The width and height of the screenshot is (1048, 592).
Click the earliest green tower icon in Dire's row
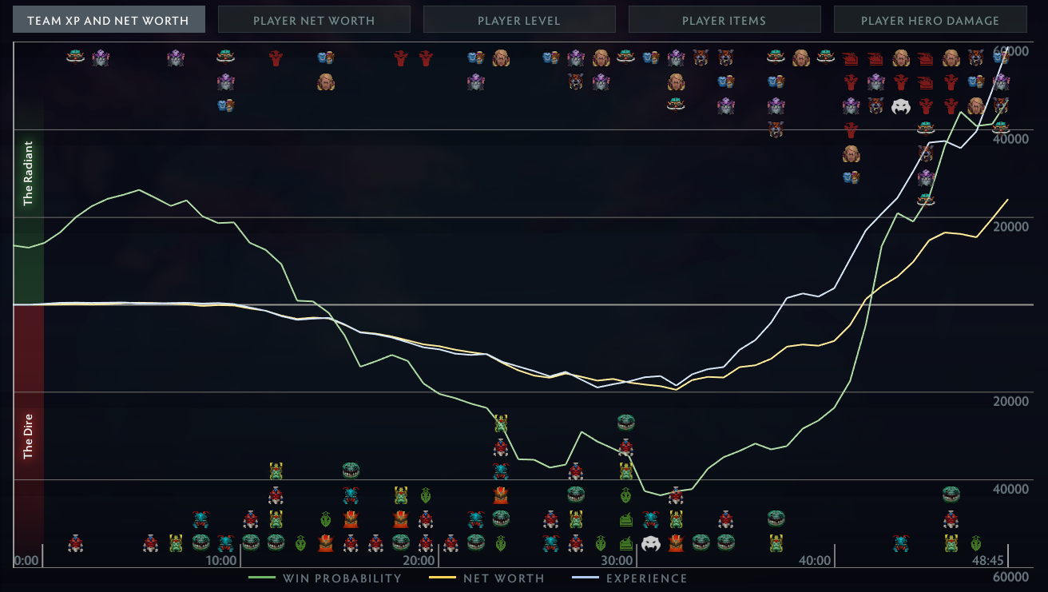tap(300, 543)
